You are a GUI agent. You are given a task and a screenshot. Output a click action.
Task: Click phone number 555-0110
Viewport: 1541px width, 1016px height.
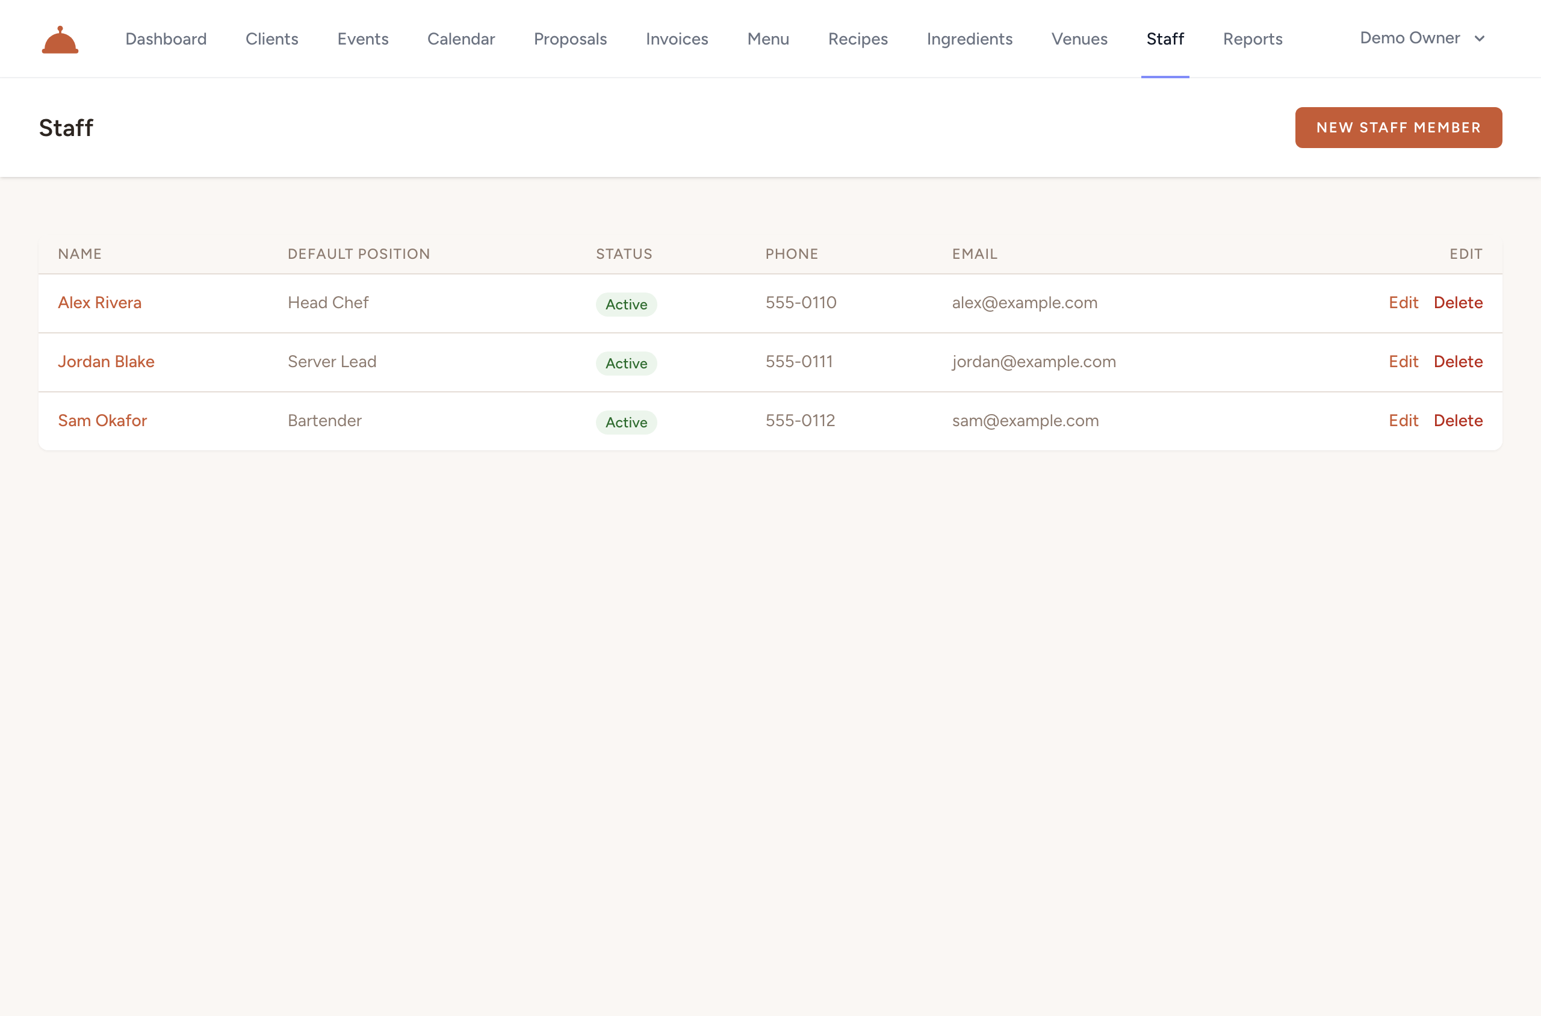point(801,303)
